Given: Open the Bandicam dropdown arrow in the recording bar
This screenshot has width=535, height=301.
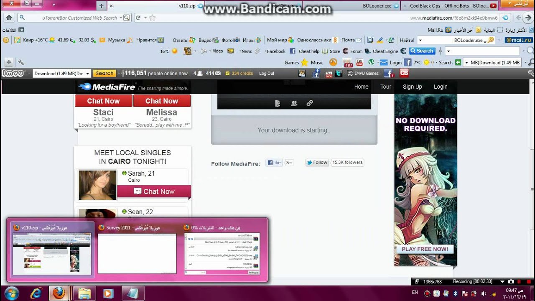Looking at the screenshot, I should coord(502,282).
